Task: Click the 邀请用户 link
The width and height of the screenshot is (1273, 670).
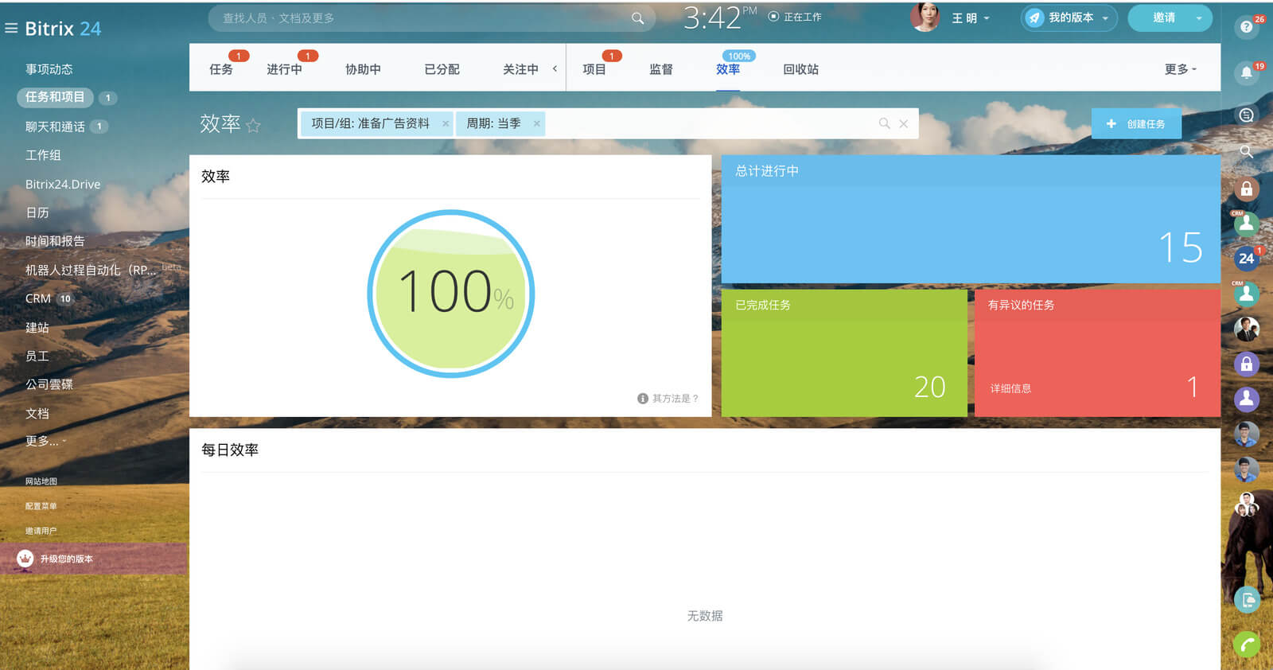Action: [41, 531]
